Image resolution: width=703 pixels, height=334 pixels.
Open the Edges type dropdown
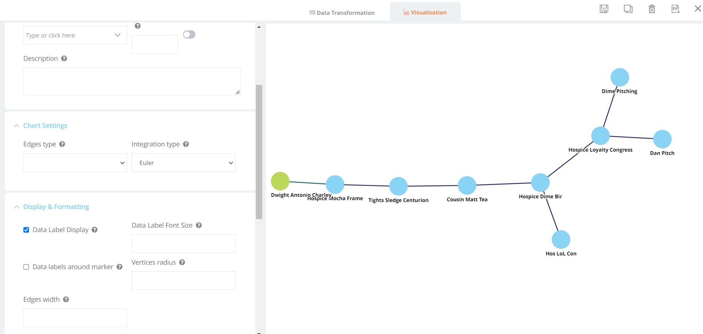[75, 163]
